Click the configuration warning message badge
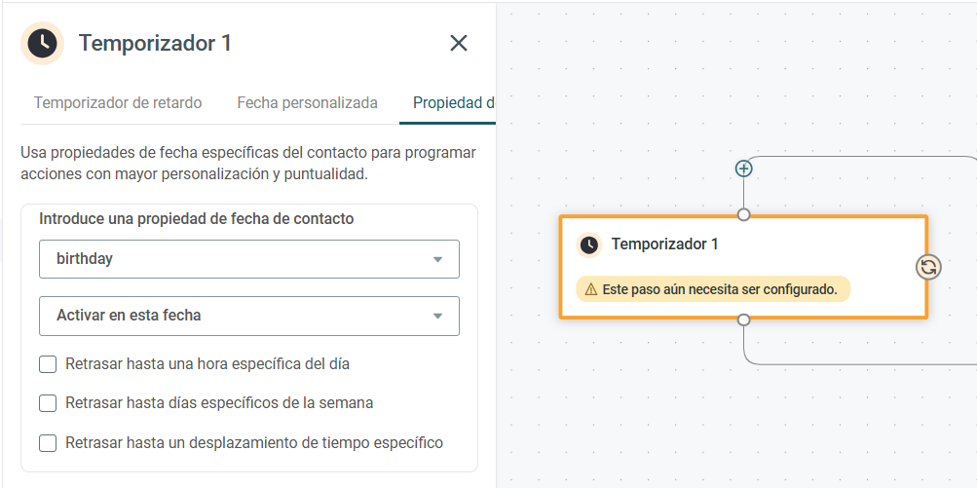 point(713,289)
